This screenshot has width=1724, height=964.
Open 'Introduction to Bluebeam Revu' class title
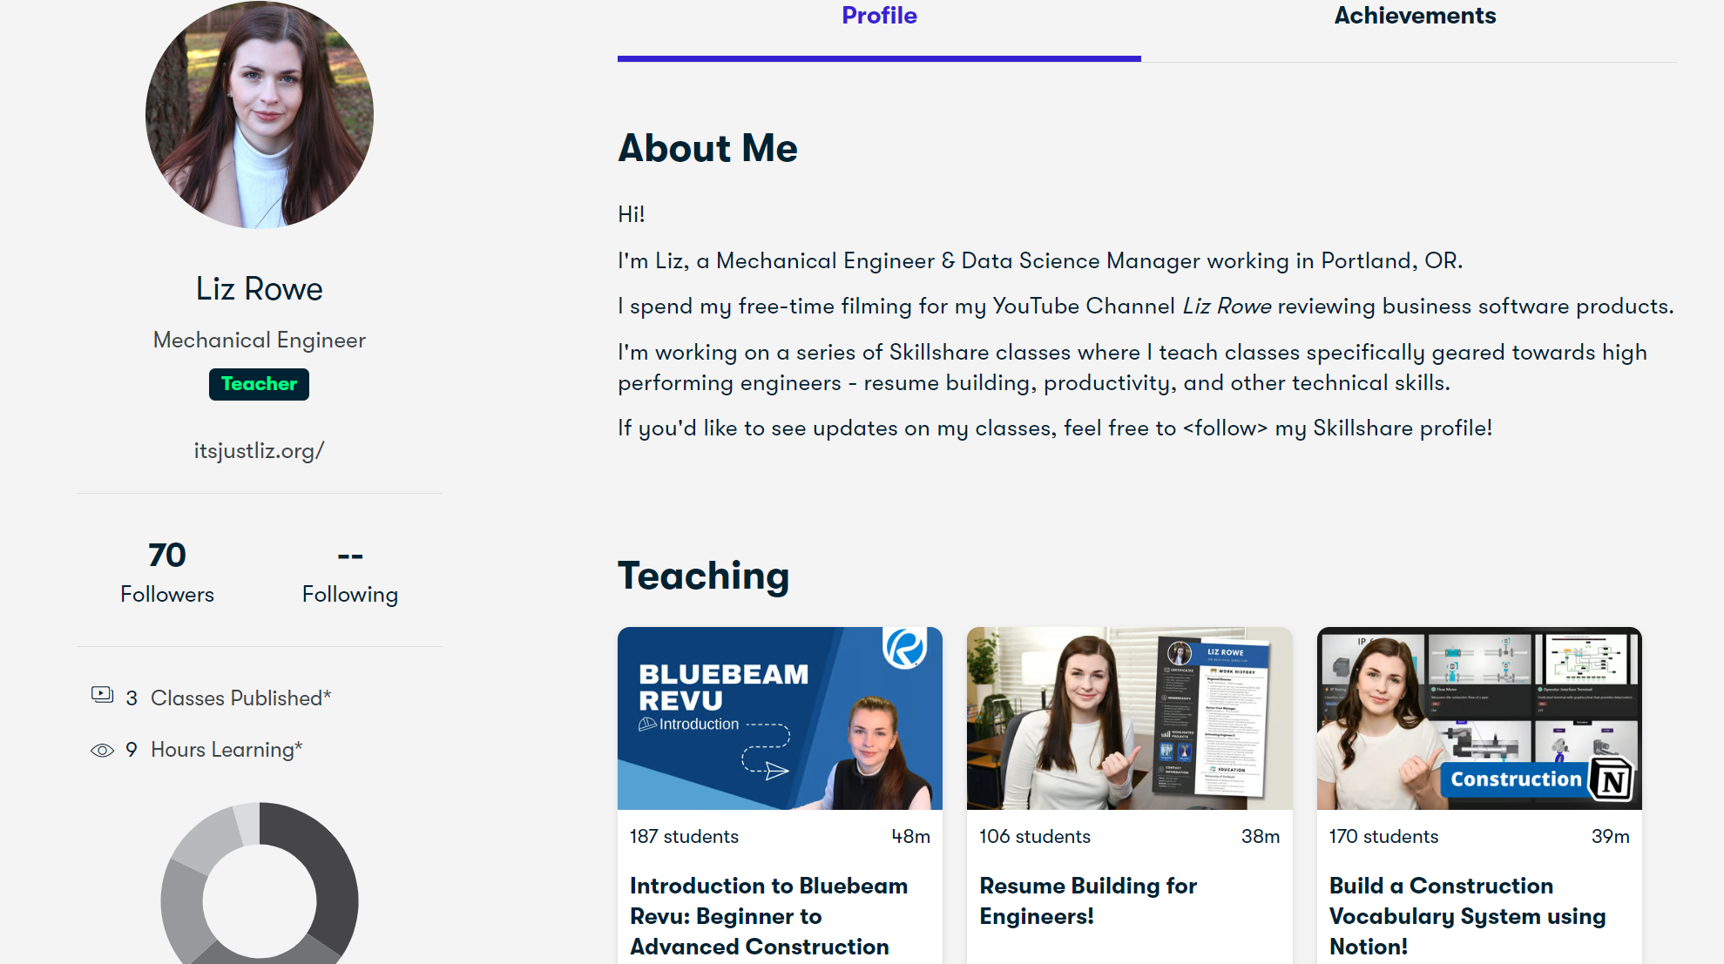coord(767,915)
